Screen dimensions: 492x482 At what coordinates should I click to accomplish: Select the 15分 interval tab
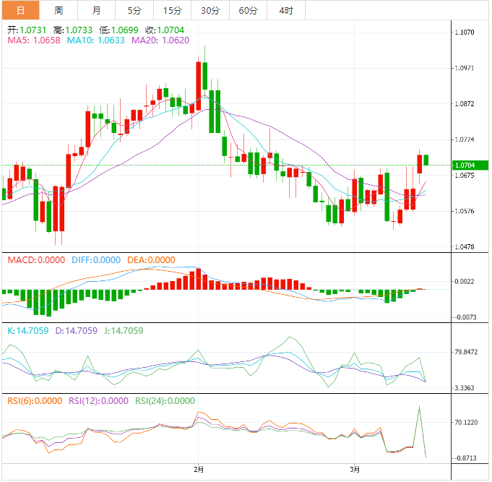pyautogui.click(x=173, y=10)
